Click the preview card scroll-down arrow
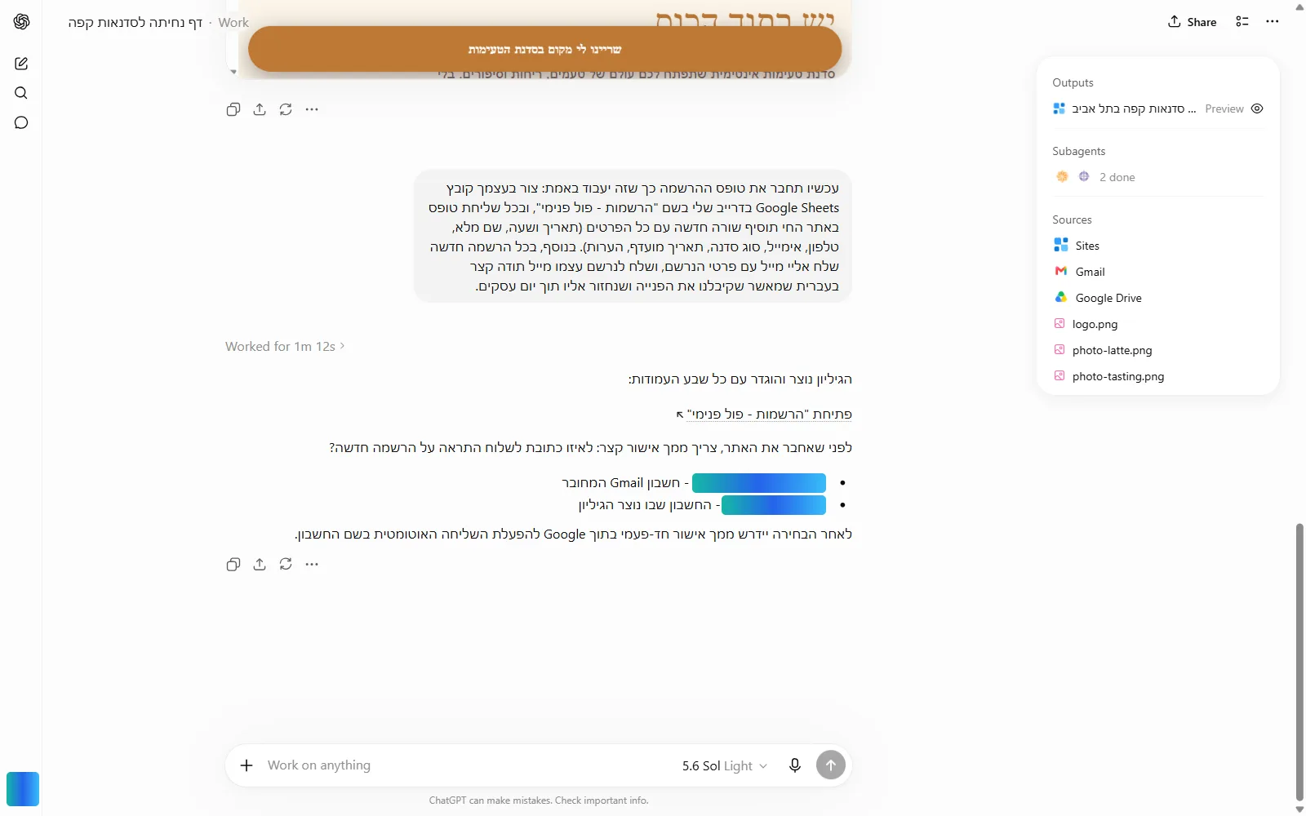Viewport: 1306px width, 816px height. click(x=233, y=72)
